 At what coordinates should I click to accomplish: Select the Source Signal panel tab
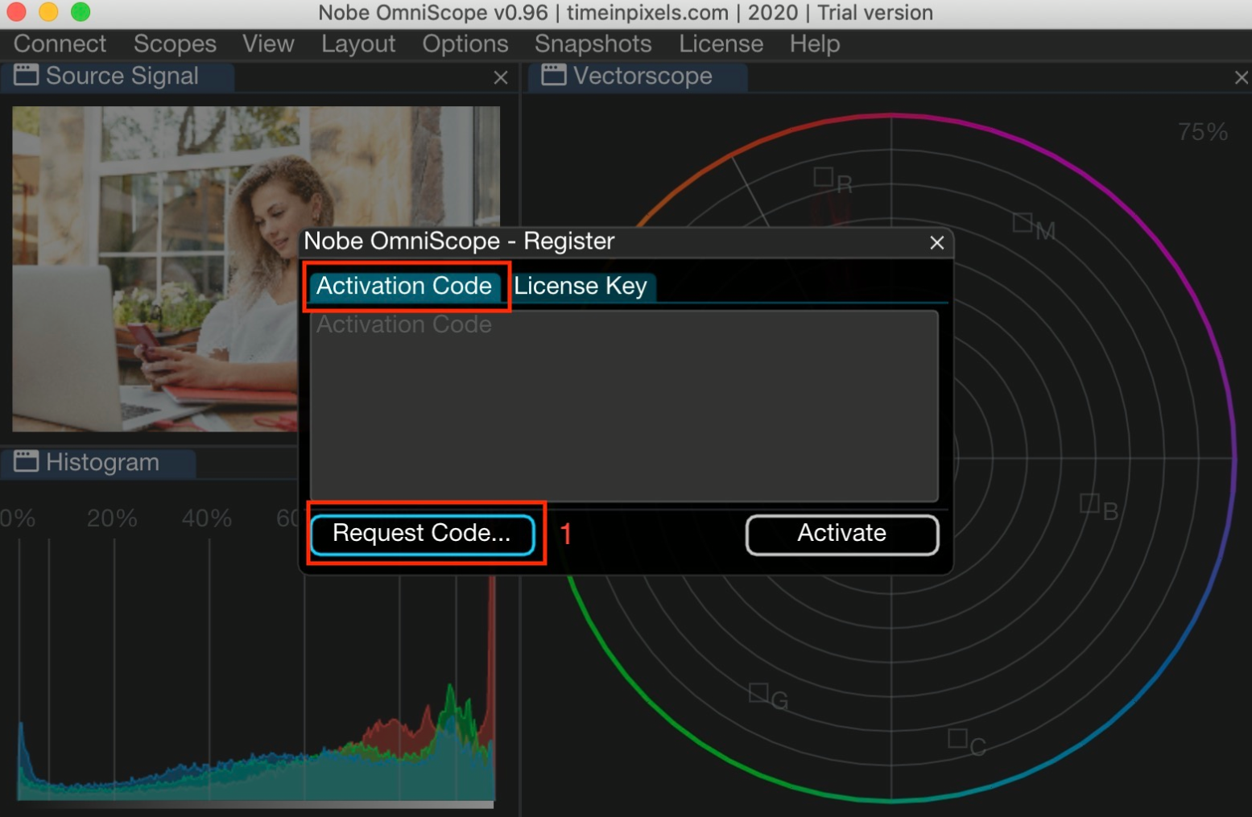[x=118, y=76]
